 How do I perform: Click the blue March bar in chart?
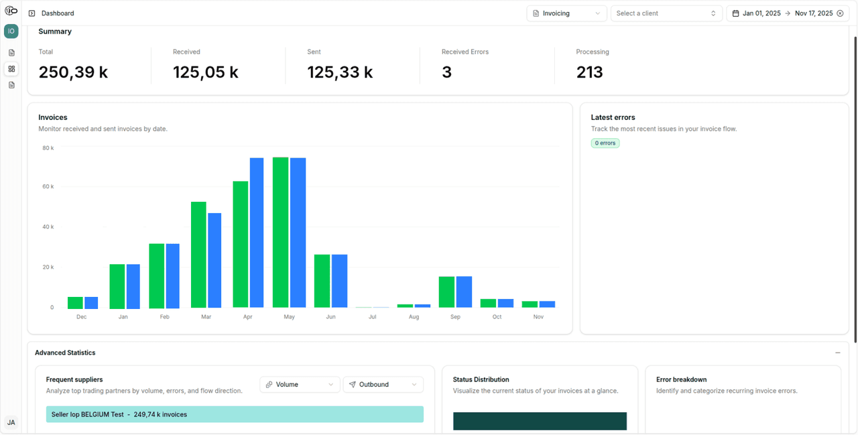pos(214,260)
